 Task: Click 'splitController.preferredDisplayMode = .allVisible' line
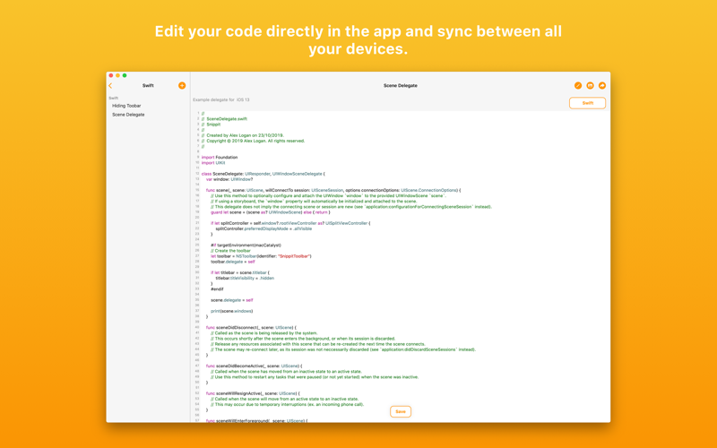(263, 228)
